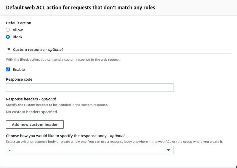
Task: Click the Response headers - optional label
Action: [x=31, y=99]
